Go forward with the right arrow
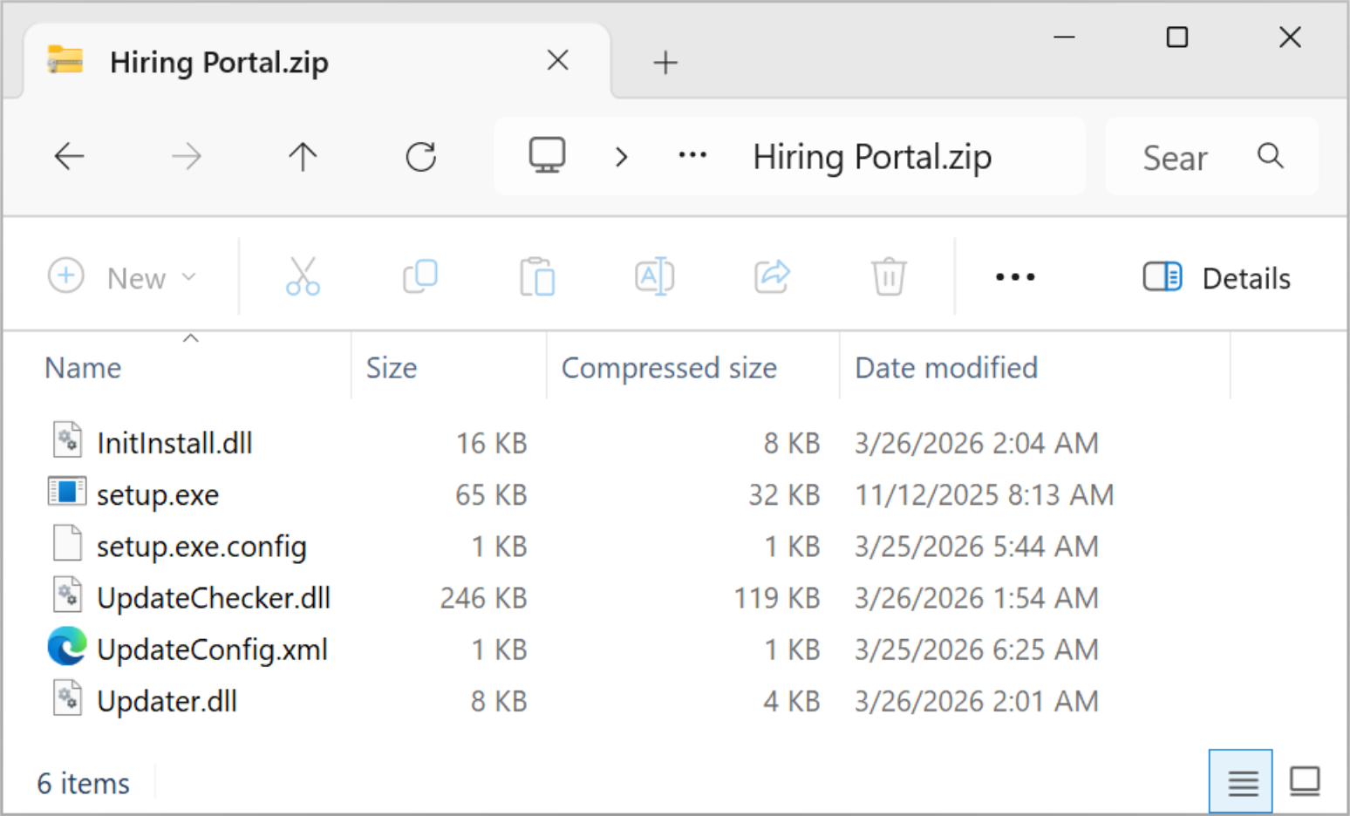Image resolution: width=1350 pixels, height=816 pixels. coord(186,157)
